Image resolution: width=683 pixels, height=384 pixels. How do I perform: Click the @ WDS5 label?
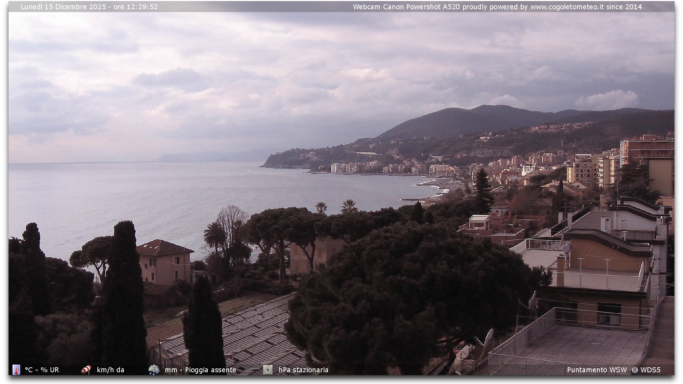click(x=646, y=370)
